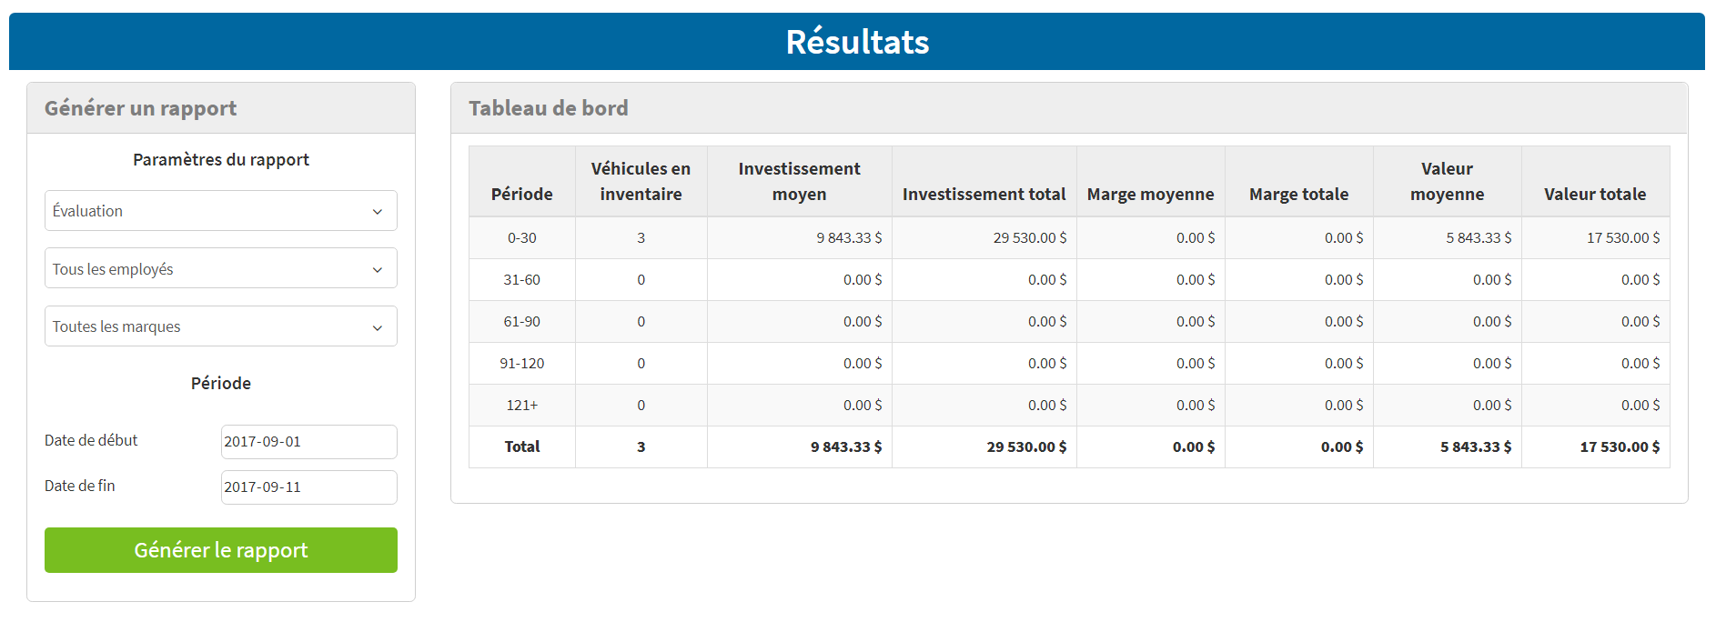Expand the Tous les employés dropdown
The image size is (1716, 622).
pyautogui.click(x=220, y=269)
